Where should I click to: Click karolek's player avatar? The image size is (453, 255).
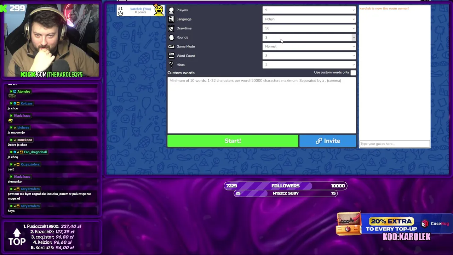159,10
